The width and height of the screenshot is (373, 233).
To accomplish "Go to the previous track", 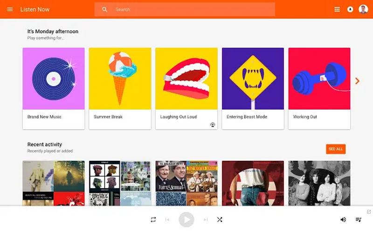I will [x=167, y=219].
